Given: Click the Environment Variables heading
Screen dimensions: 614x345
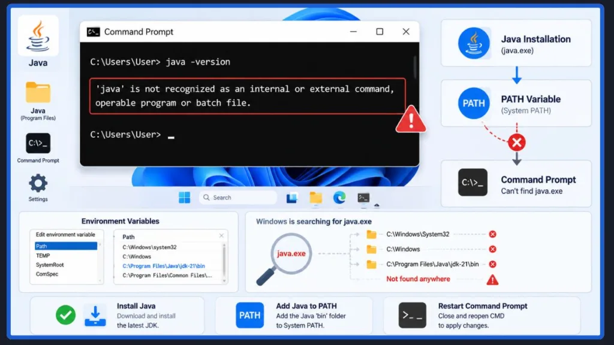Looking at the screenshot, I should click(120, 221).
